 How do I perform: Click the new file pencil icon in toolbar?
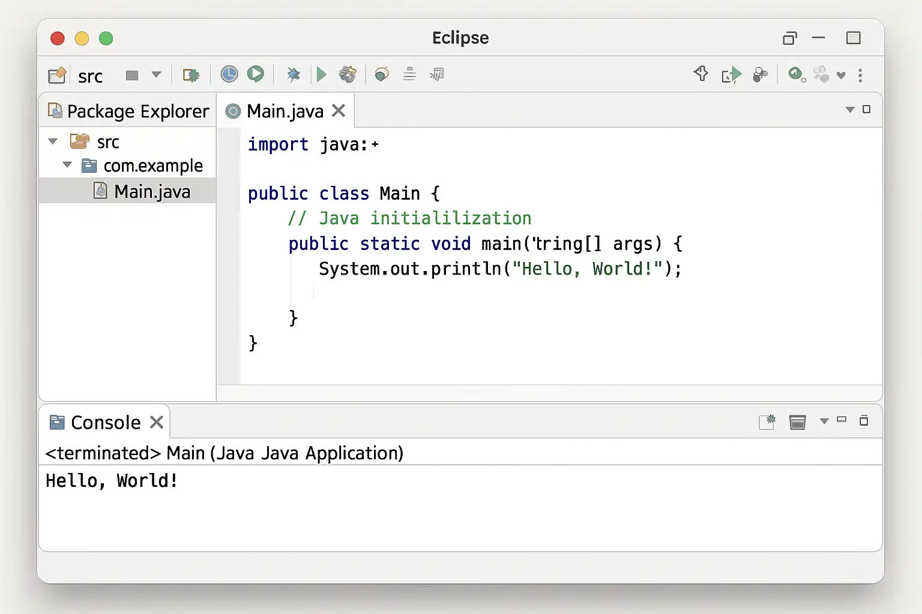point(57,75)
